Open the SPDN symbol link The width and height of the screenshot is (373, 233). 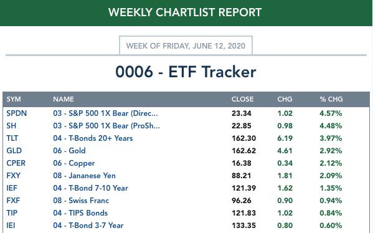(x=16, y=113)
